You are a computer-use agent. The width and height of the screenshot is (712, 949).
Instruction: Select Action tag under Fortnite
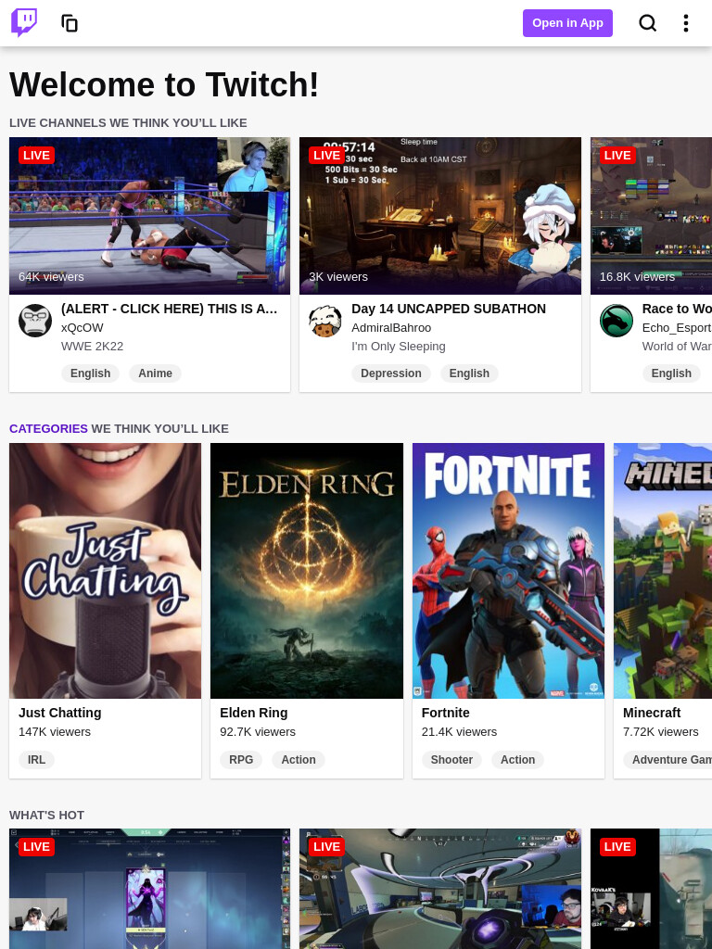517,760
